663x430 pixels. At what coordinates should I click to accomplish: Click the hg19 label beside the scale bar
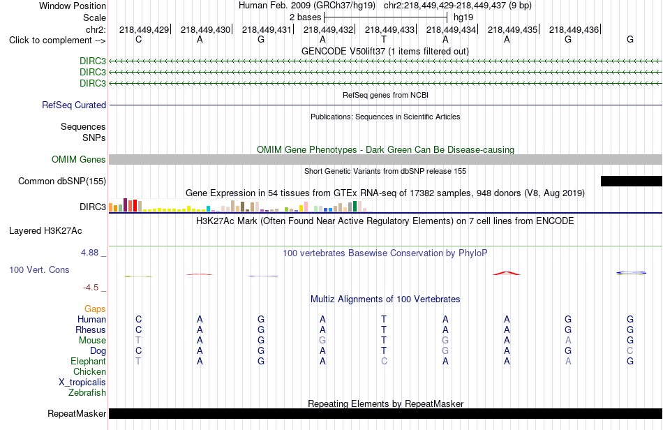[463, 17]
